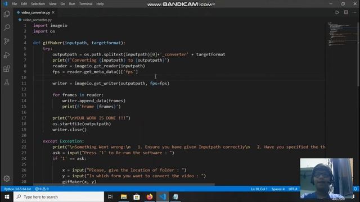Click video_converter.py in the breadcrumb
The height and width of the screenshot is (202, 360).
coord(37,20)
